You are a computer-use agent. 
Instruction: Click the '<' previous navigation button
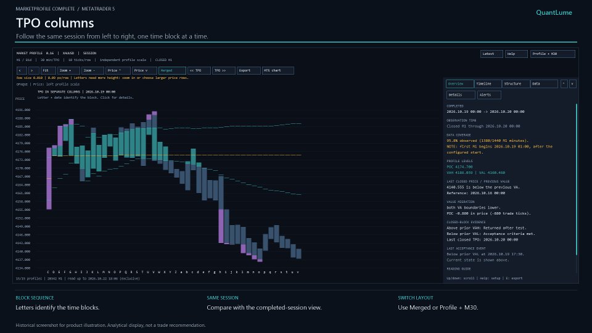click(x=22, y=70)
